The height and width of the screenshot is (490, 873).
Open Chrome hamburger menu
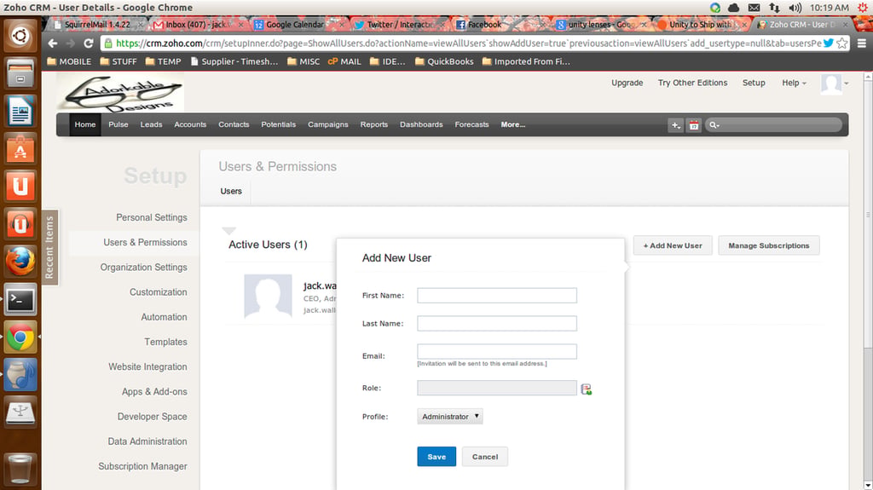coord(861,43)
